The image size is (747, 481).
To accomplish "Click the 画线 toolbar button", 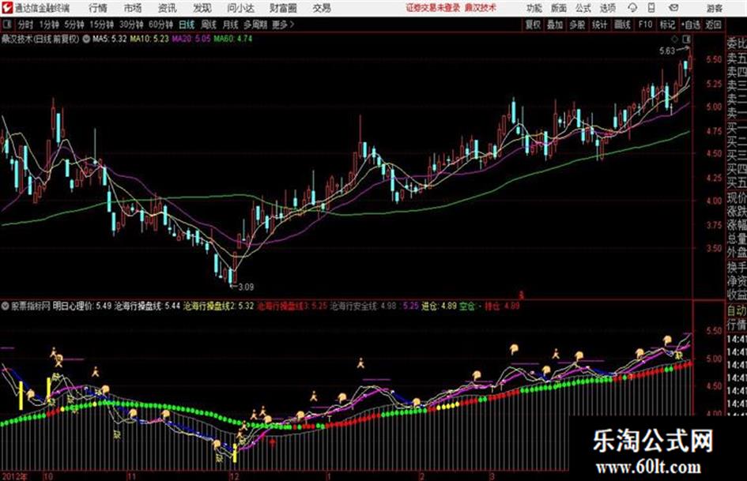I will tap(622, 24).
